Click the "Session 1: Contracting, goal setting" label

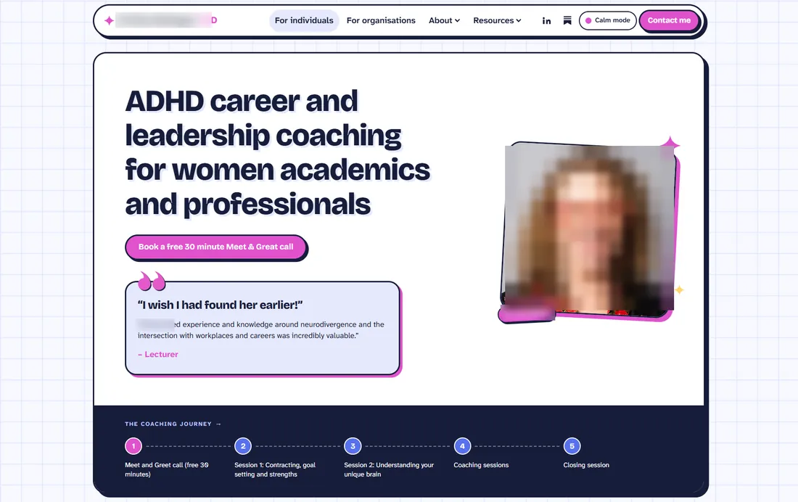click(x=275, y=469)
